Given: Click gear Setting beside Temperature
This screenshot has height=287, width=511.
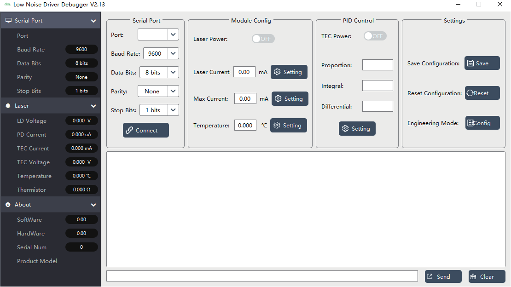Looking at the screenshot, I should click(288, 126).
